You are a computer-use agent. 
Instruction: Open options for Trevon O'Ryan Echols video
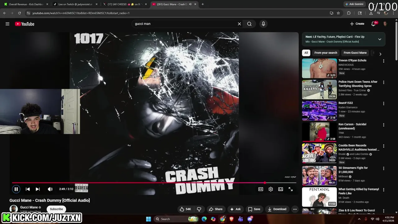tap(383, 61)
